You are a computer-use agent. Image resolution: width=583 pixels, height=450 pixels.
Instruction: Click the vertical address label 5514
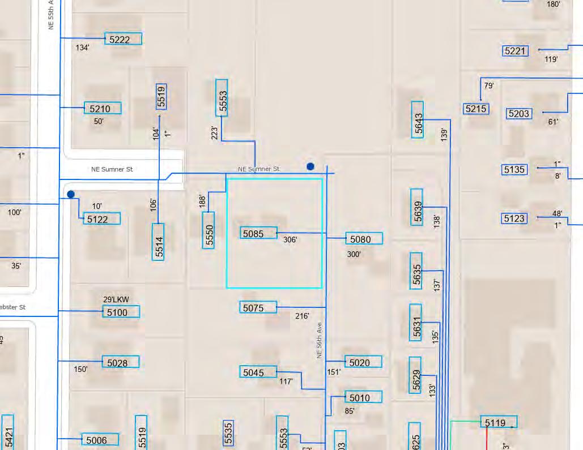click(x=158, y=242)
